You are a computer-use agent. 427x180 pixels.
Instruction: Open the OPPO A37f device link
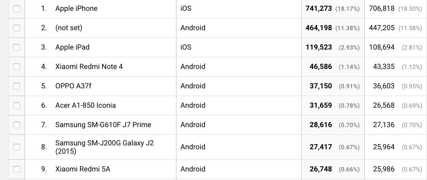click(73, 86)
